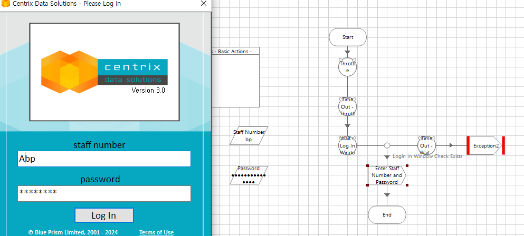Click the Login In Window Check Exists label
The width and height of the screenshot is (524, 236).
[427, 156]
